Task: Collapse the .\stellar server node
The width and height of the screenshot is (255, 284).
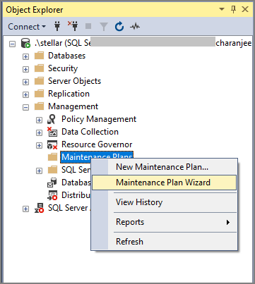Action: (12, 44)
